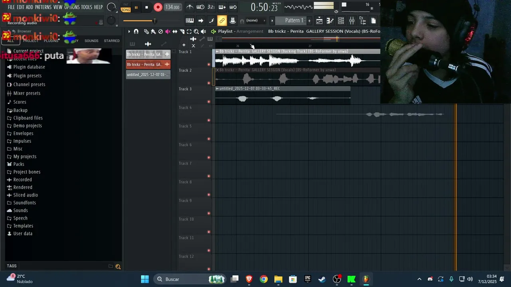
Task: Click the Buscar taskbar search field
Action: [190, 279]
